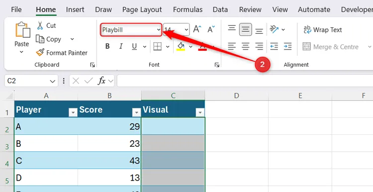Expand the formula bar options dots
Viewport: 373px width, 192px height.
pos(64,81)
